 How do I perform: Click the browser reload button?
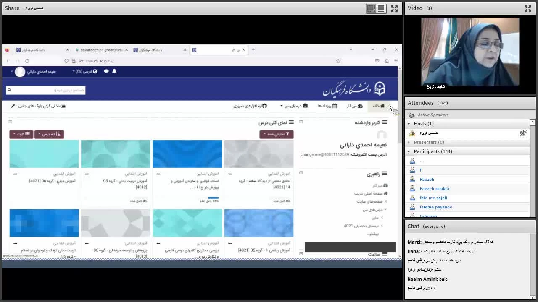[27, 61]
